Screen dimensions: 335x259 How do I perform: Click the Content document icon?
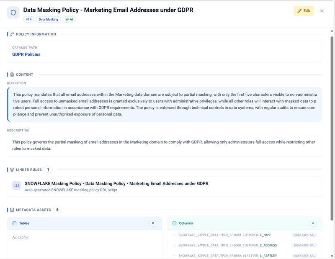(12, 74)
